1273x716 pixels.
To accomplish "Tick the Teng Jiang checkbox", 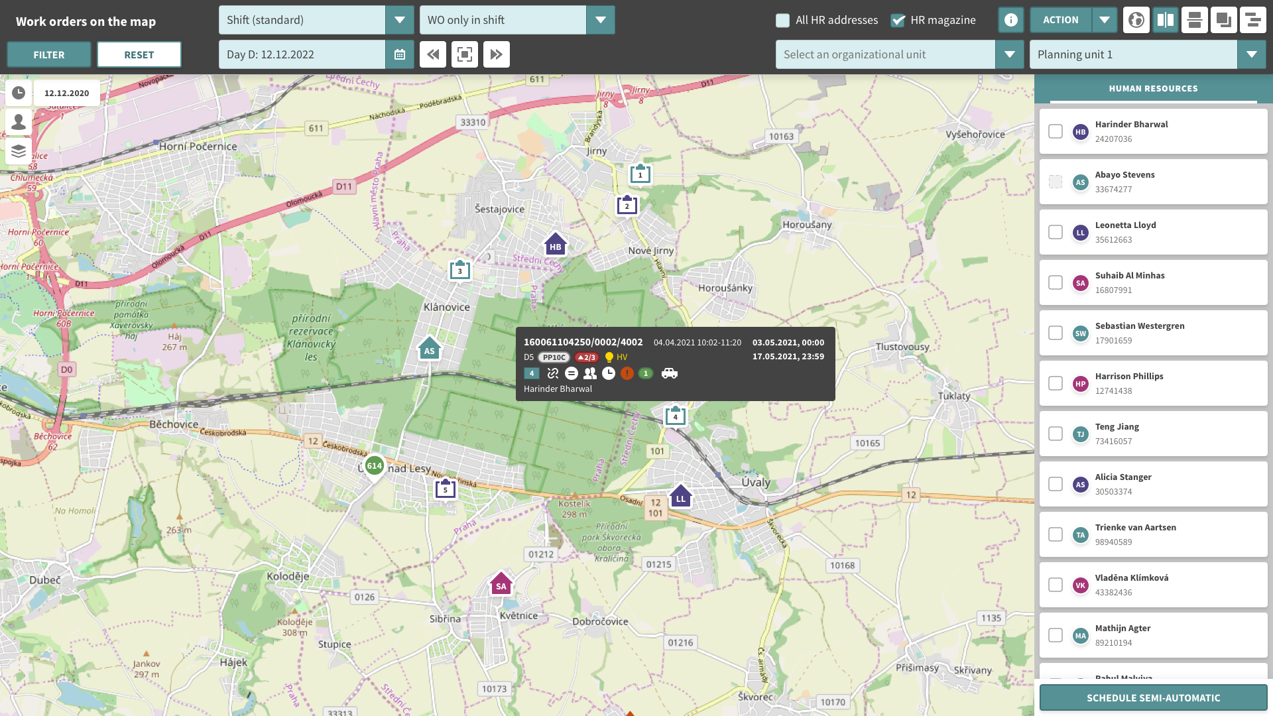I will [1056, 434].
